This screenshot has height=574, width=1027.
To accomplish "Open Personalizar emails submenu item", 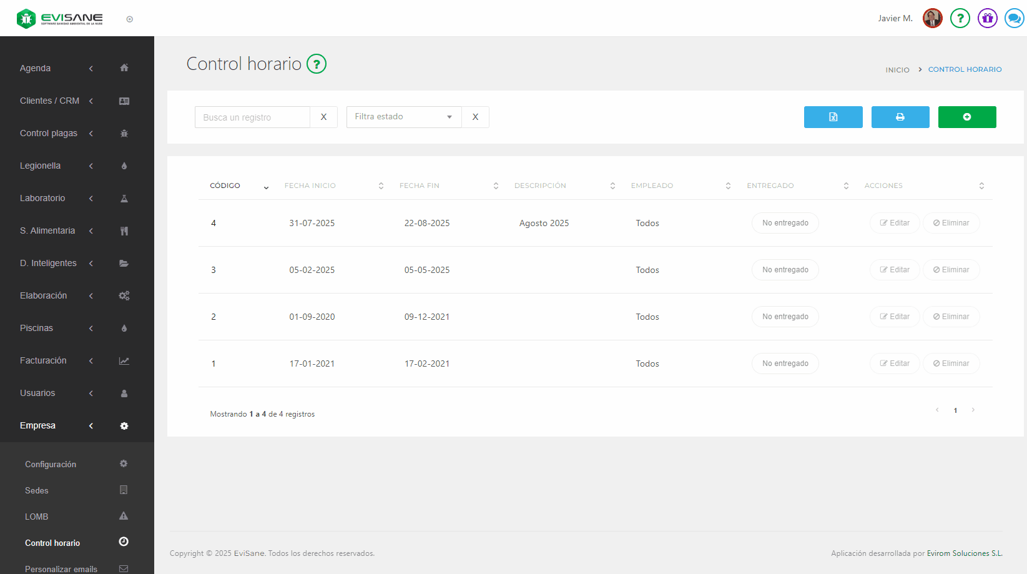I will [61, 569].
